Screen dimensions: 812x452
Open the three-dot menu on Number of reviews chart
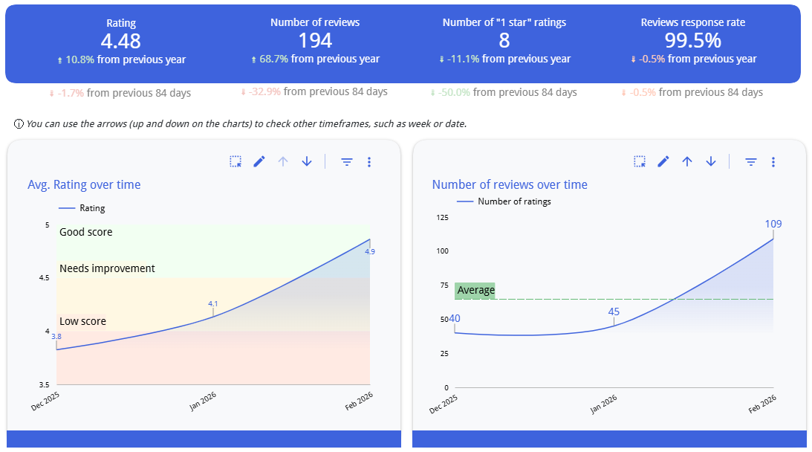click(x=773, y=161)
